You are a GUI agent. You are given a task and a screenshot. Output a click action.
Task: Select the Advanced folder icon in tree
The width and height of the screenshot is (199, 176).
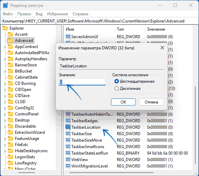tap(11, 41)
